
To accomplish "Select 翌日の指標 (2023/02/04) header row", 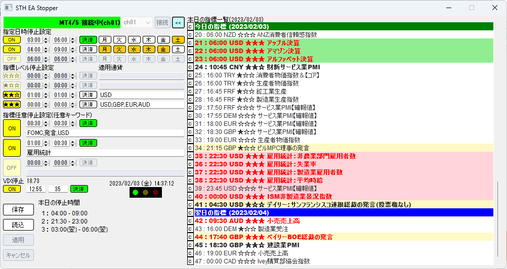I will click(x=344, y=212).
